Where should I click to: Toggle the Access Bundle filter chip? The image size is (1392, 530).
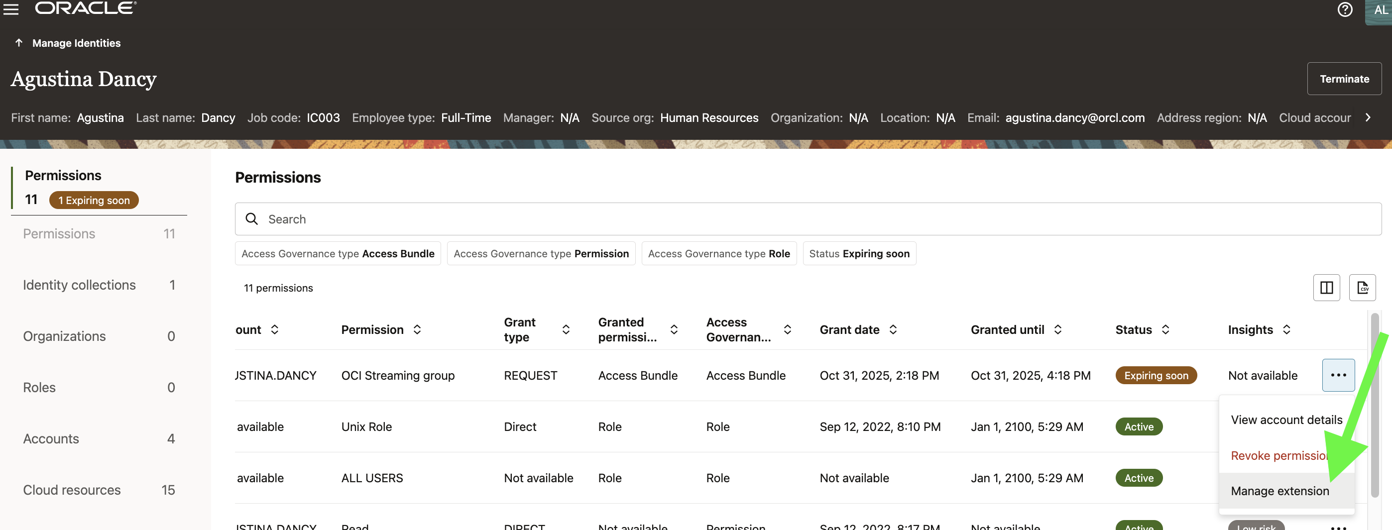pos(337,253)
